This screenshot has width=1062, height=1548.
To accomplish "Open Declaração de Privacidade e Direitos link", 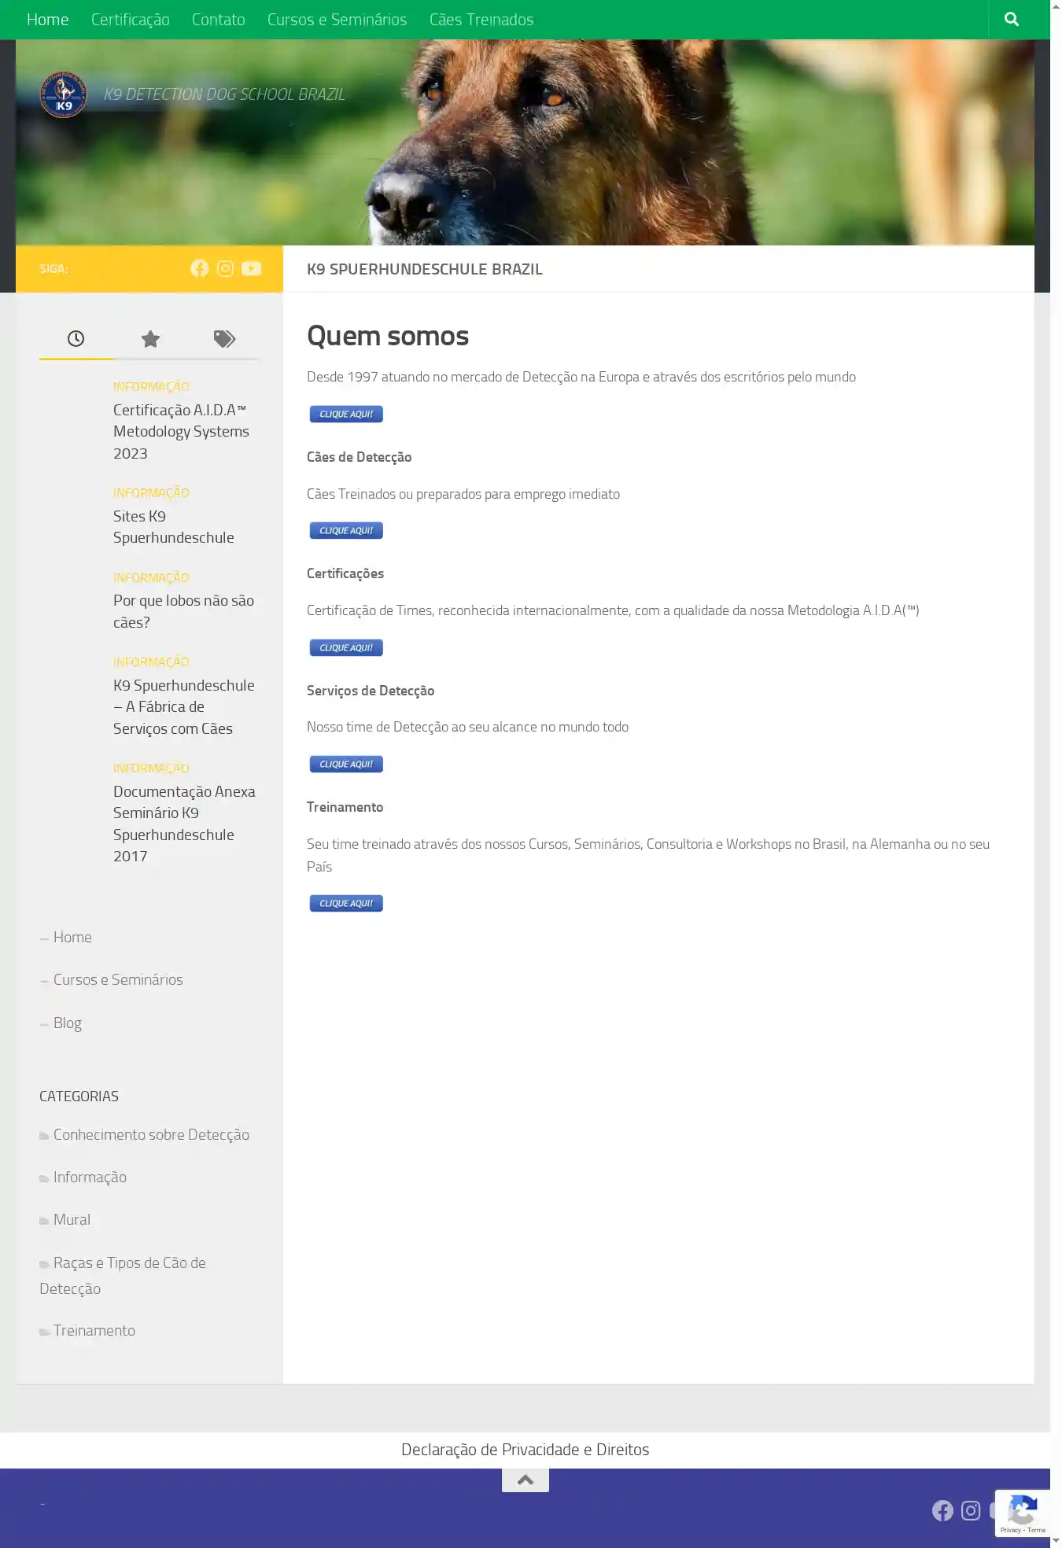I will point(525,1449).
